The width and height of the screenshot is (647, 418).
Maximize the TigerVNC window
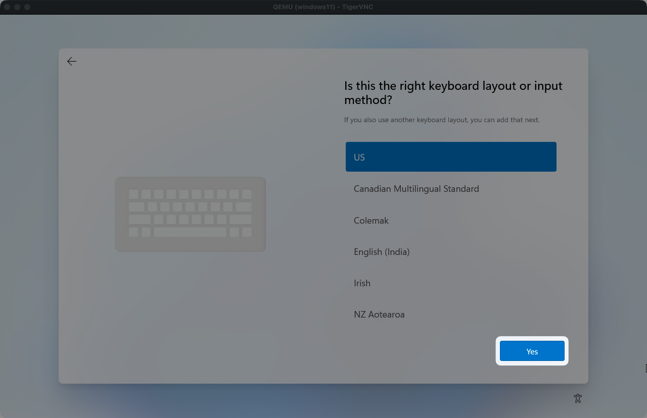[27, 7]
